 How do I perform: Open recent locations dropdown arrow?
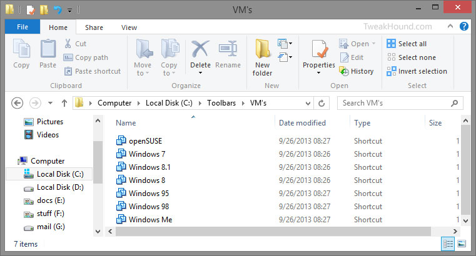tap(51, 103)
